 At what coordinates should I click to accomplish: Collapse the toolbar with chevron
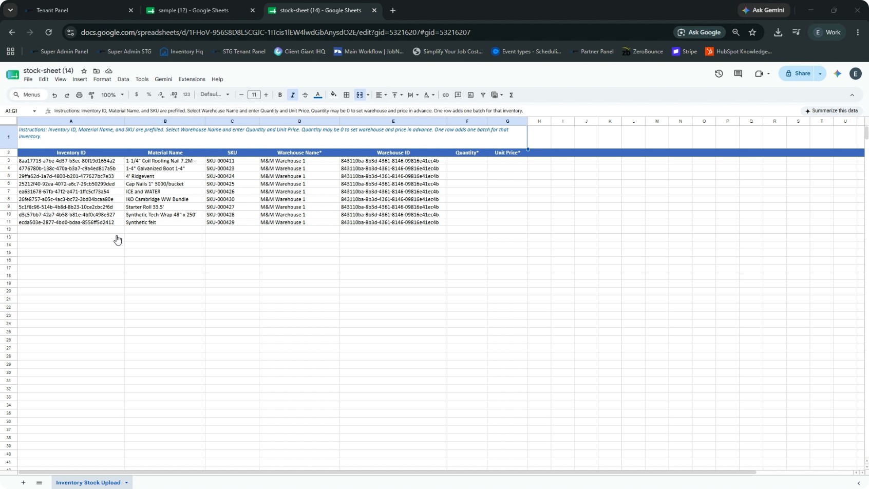pos(852,95)
